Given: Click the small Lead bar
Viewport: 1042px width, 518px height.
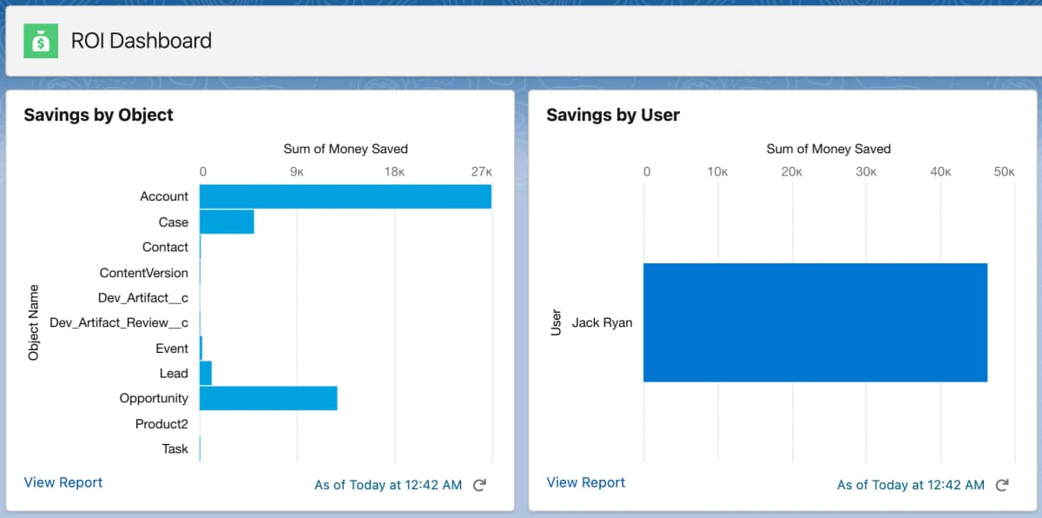Looking at the screenshot, I should (x=206, y=373).
